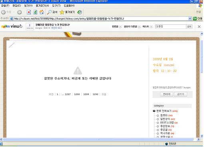Select the 컴퓨터 category

pos(164,115)
